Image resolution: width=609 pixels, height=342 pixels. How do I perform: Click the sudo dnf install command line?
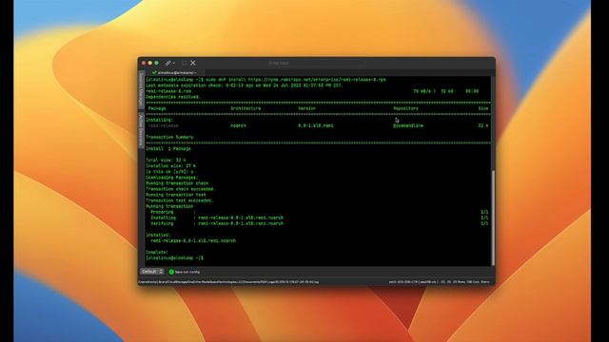tap(265, 80)
